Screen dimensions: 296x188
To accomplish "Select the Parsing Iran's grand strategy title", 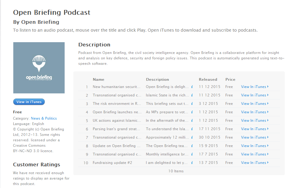I will click(x=117, y=129).
